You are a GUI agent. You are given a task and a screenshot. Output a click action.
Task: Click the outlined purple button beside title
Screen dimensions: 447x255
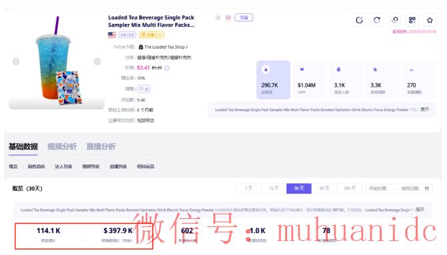244,18
